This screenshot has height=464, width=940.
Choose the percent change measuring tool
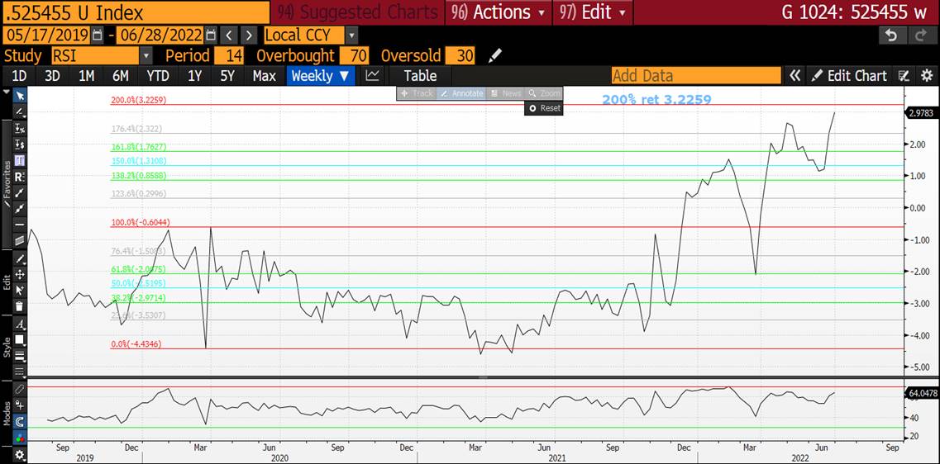(x=20, y=128)
